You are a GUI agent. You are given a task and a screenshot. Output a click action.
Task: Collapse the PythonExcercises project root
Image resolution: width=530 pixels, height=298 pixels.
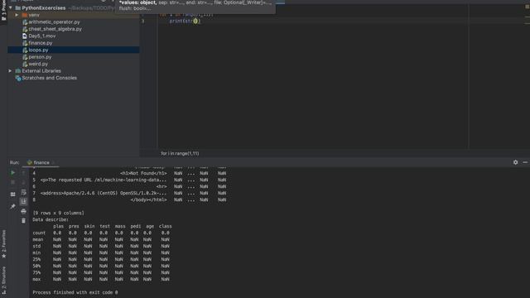tap(11, 7)
